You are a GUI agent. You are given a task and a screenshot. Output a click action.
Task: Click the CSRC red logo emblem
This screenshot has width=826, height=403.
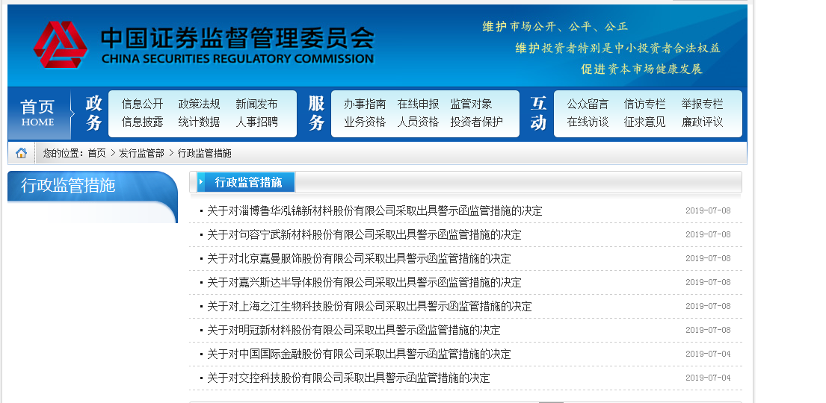click(x=60, y=46)
